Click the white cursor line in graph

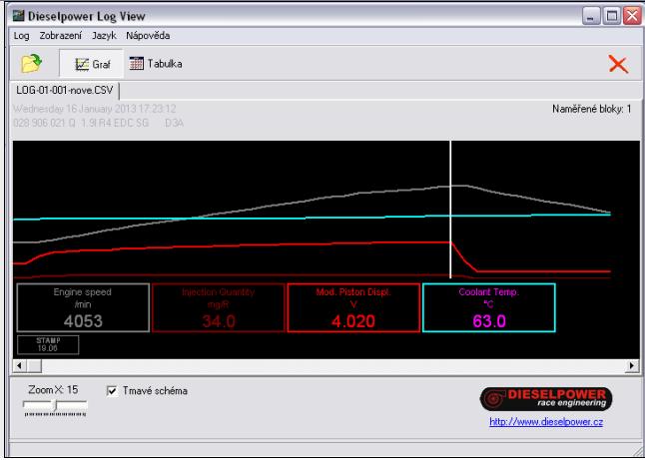tap(451, 210)
